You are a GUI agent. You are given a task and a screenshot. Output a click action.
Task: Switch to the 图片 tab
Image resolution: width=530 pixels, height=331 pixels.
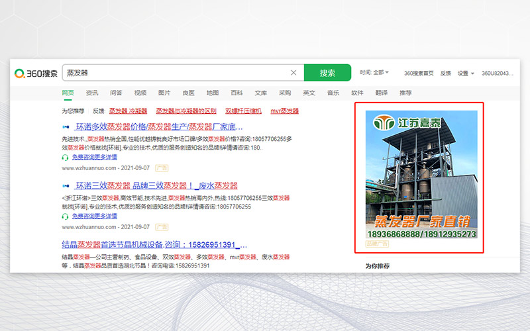164,93
